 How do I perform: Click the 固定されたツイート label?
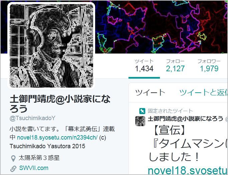(170, 111)
